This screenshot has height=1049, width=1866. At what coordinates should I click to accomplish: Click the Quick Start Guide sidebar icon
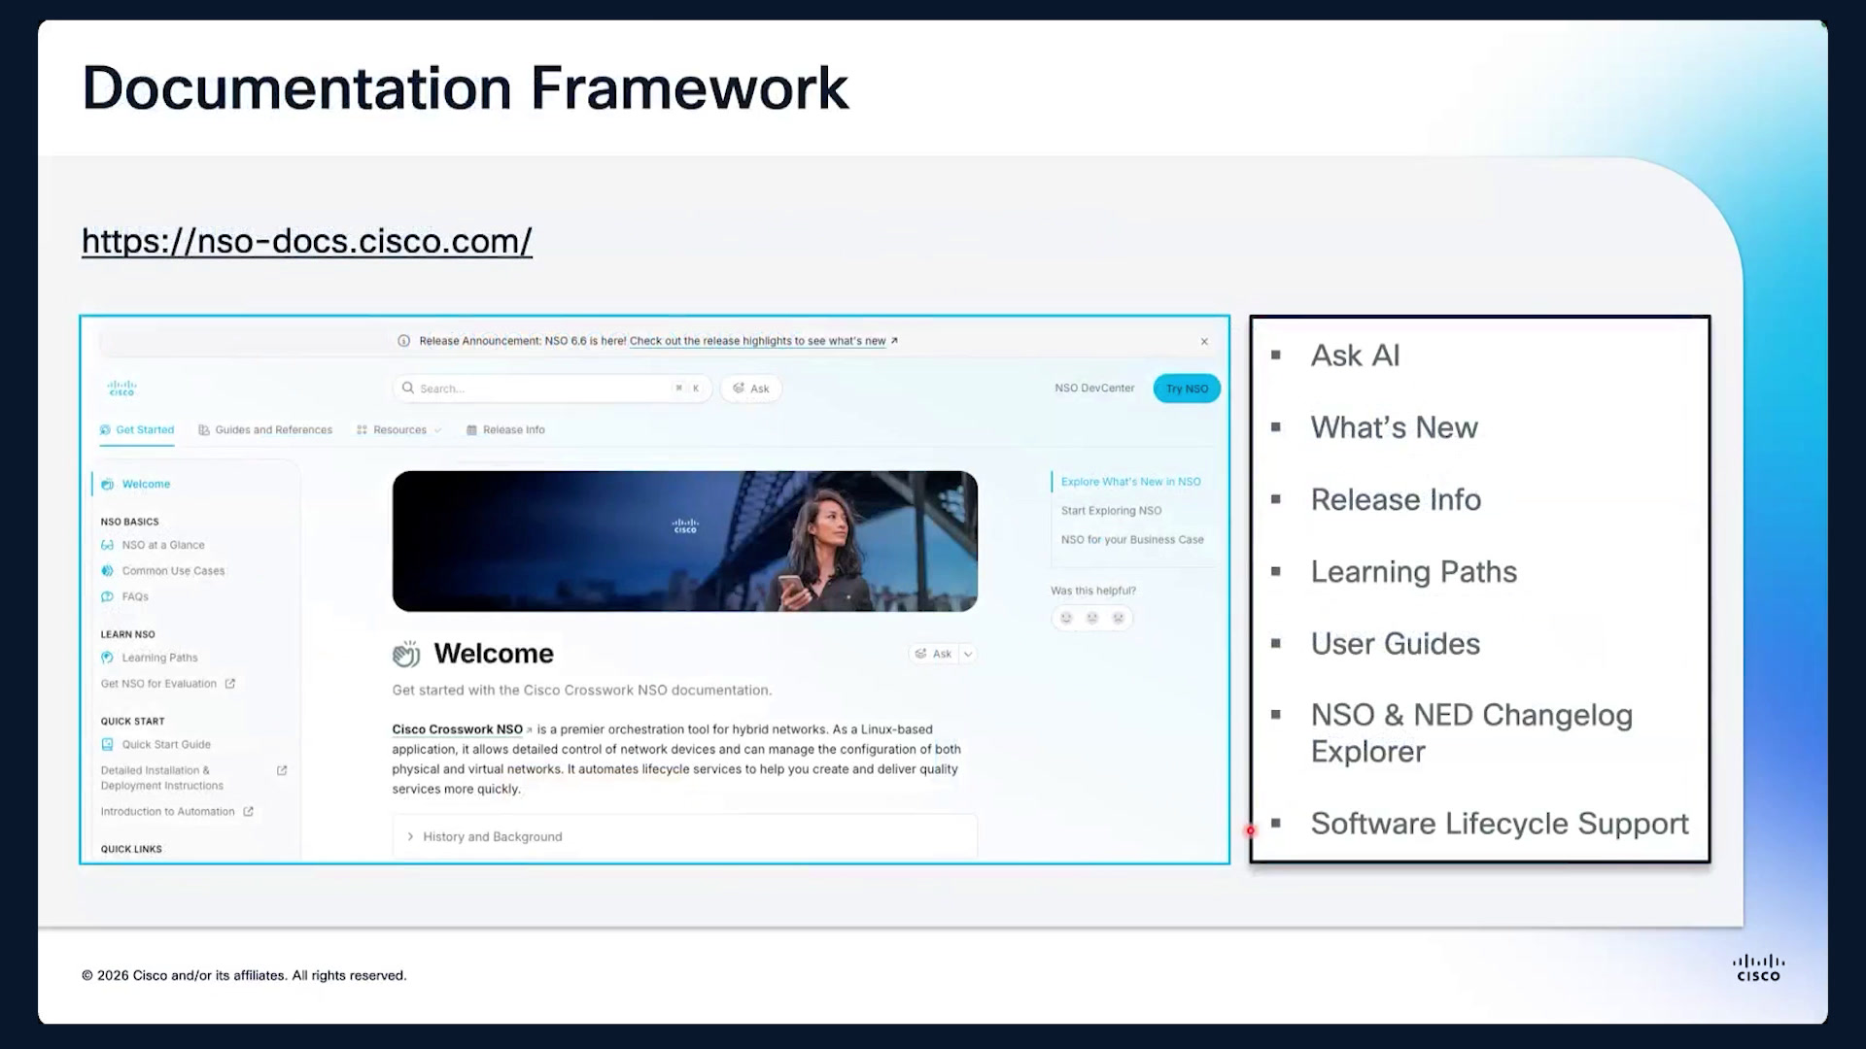[x=107, y=745]
